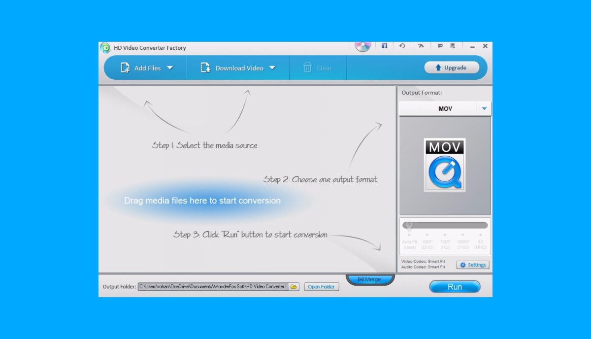Visit the Facebook share icon

(x=384, y=46)
